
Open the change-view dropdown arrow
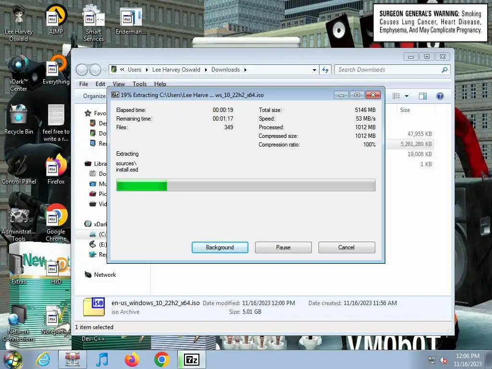click(x=406, y=96)
